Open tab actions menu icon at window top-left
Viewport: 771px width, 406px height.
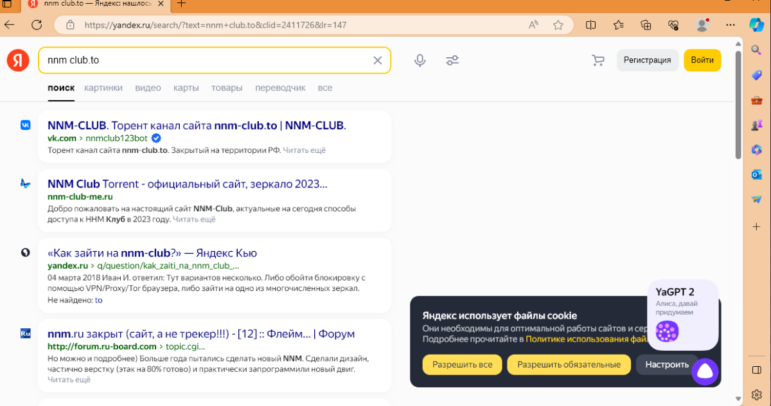pyautogui.click(x=7, y=4)
